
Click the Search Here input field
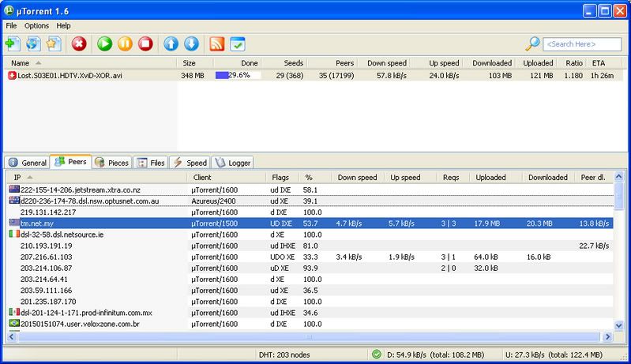(x=582, y=44)
